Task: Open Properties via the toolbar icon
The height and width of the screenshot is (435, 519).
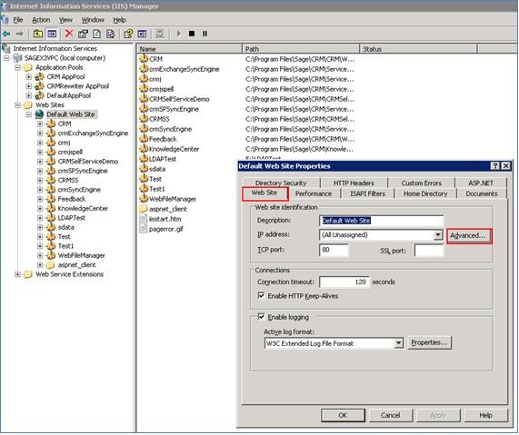Action: 83,34
